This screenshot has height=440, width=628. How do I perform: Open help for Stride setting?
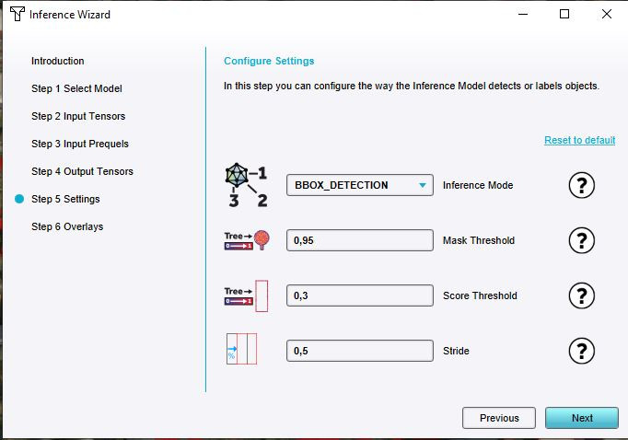pyautogui.click(x=582, y=351)
